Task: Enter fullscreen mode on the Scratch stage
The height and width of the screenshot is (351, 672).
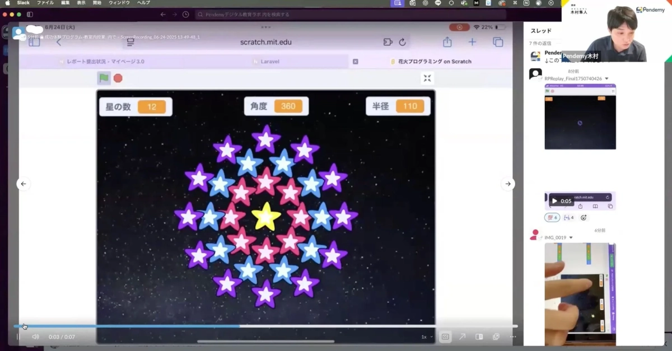Action: (x=427, y=78)
